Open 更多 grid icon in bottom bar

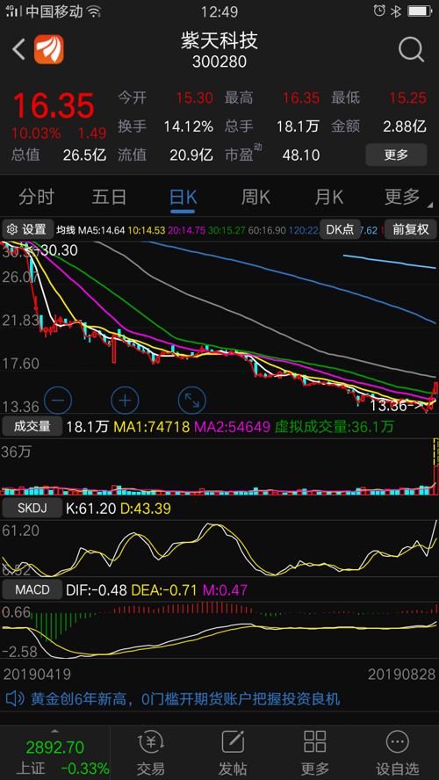pyautogui.click(x=314, y=743)
